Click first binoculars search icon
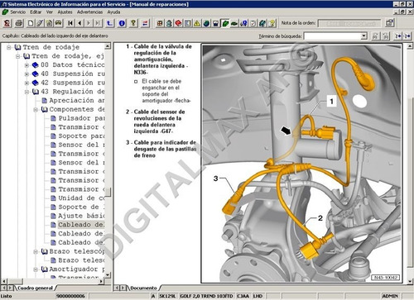 (375, 36)
